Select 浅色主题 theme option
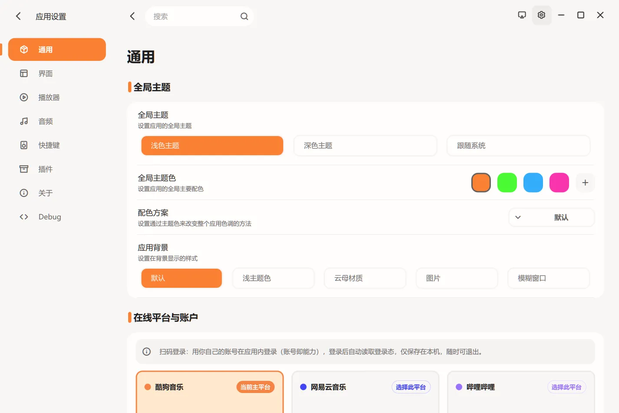This screenshot has height=413, width=619. (212, 146)
